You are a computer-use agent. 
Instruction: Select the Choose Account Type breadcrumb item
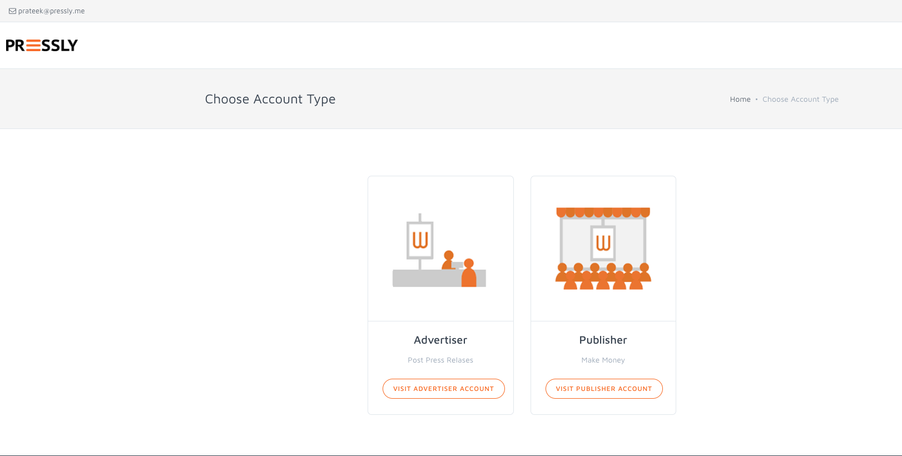click(800, 100)
